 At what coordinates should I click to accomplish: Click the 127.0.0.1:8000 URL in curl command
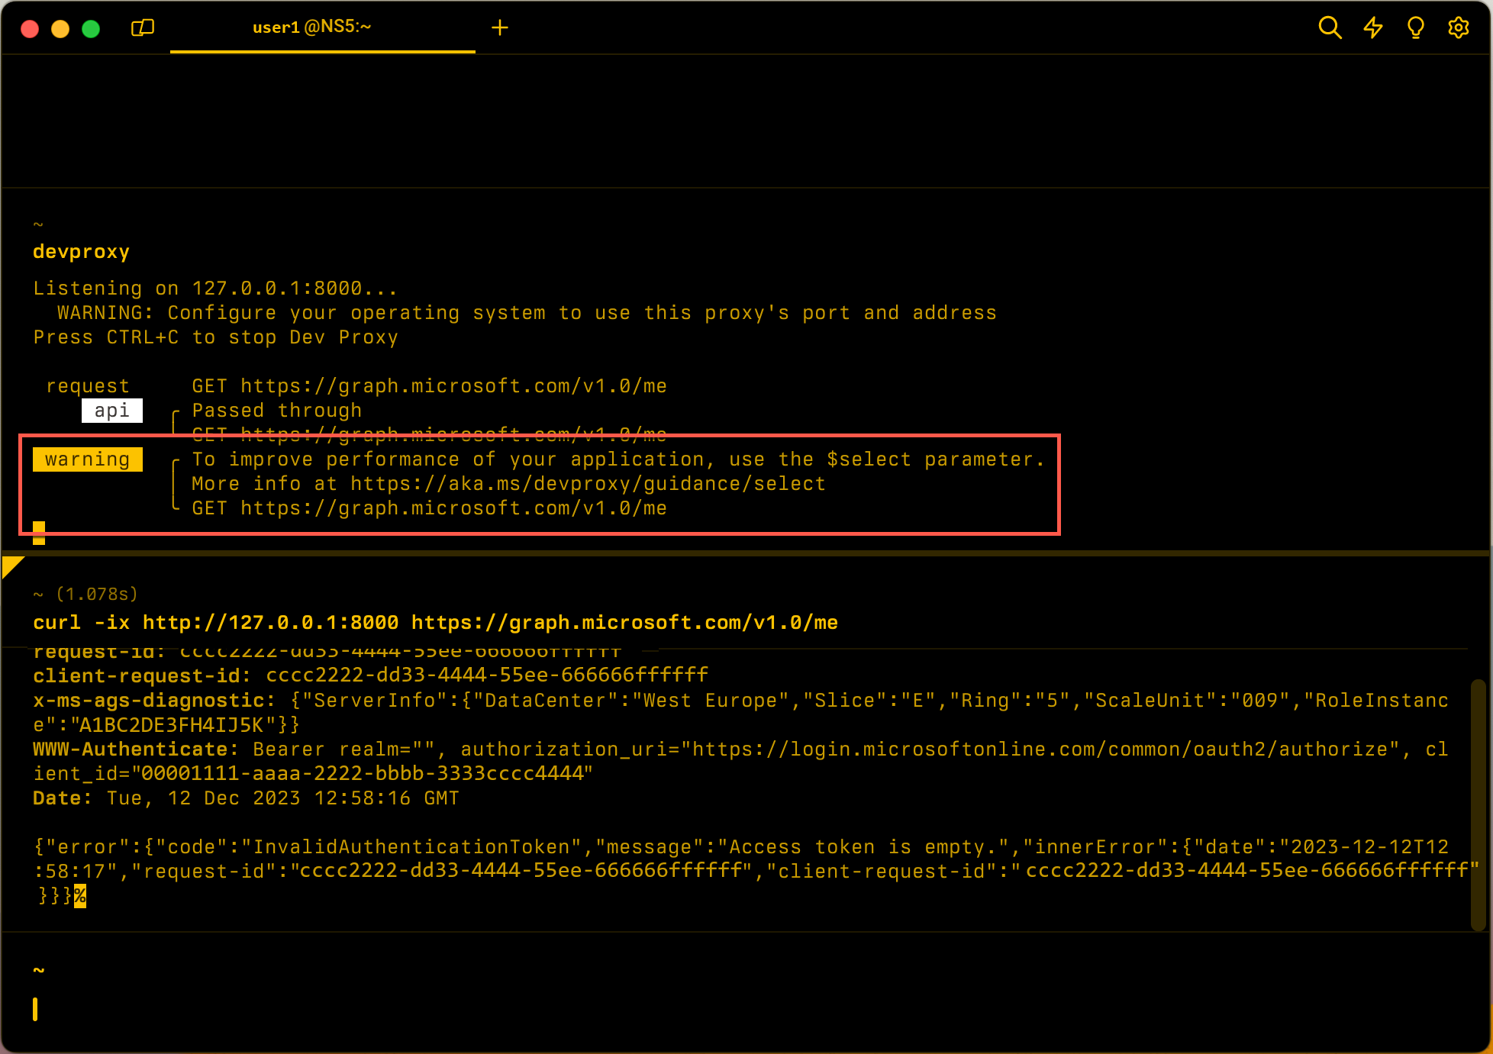click(x=270, y=623)
